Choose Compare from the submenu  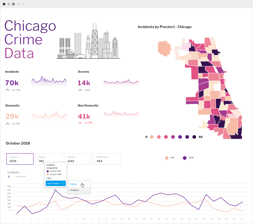pyautogui.click(x=74, y=190)
